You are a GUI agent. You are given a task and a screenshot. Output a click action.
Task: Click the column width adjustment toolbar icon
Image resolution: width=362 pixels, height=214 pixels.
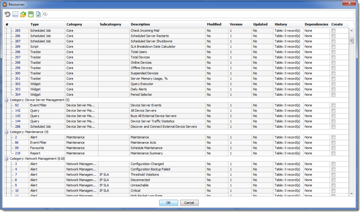pyautogui.click(x=15, y=14)
